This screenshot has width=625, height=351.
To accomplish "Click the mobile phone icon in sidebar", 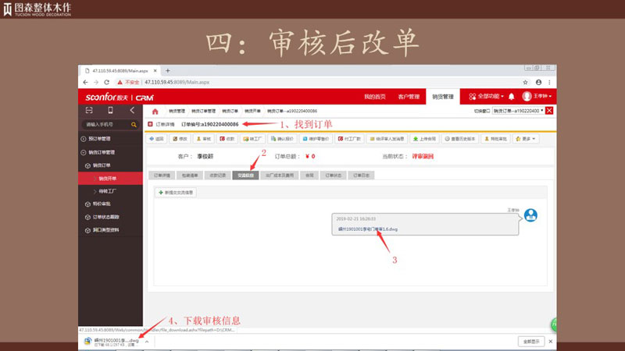I will [110, 111].
